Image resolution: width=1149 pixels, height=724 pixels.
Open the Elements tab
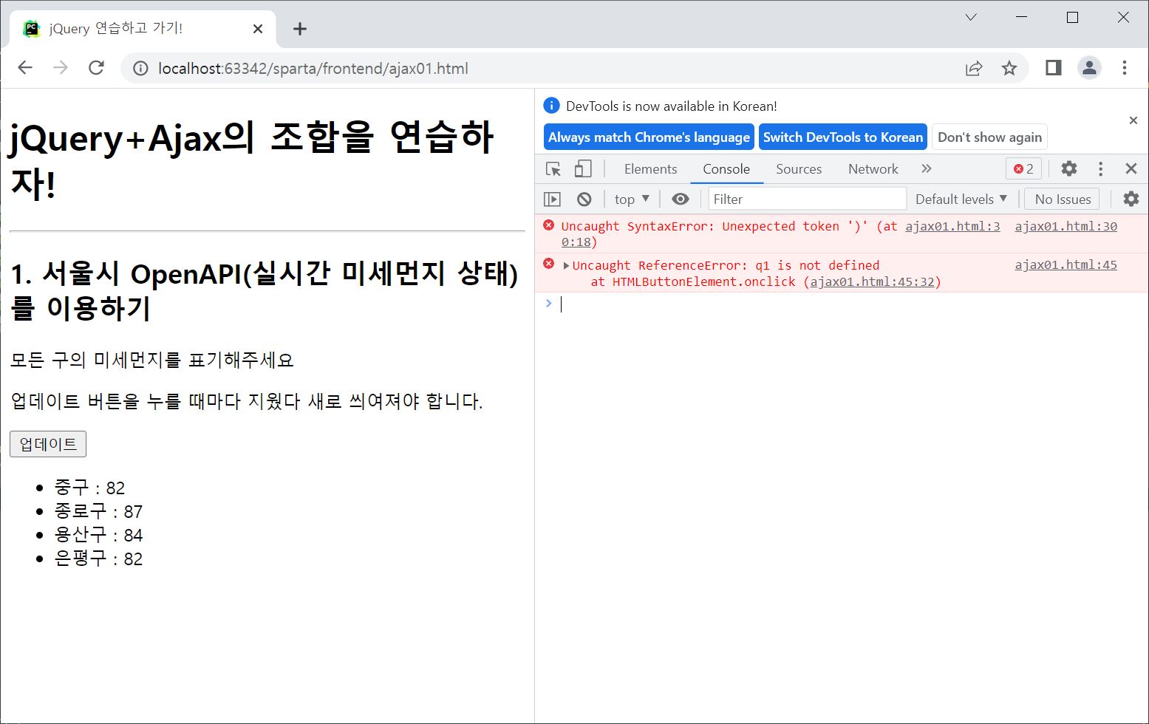[650, 169]
